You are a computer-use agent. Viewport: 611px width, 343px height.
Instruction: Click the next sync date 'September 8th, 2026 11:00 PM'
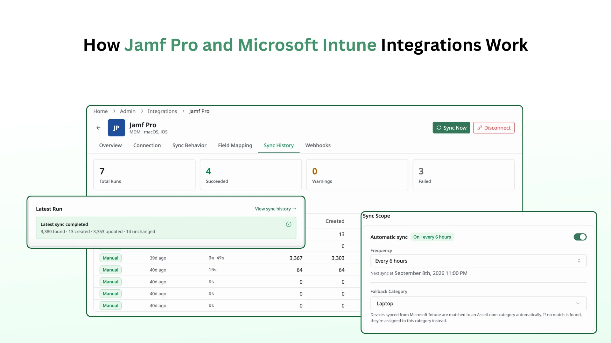click(431, 273)
